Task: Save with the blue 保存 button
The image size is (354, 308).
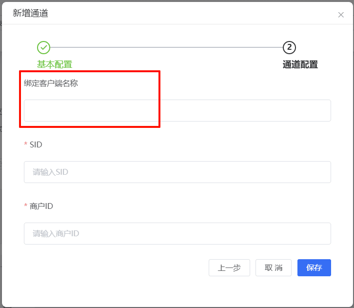Action: click(314, 267)
